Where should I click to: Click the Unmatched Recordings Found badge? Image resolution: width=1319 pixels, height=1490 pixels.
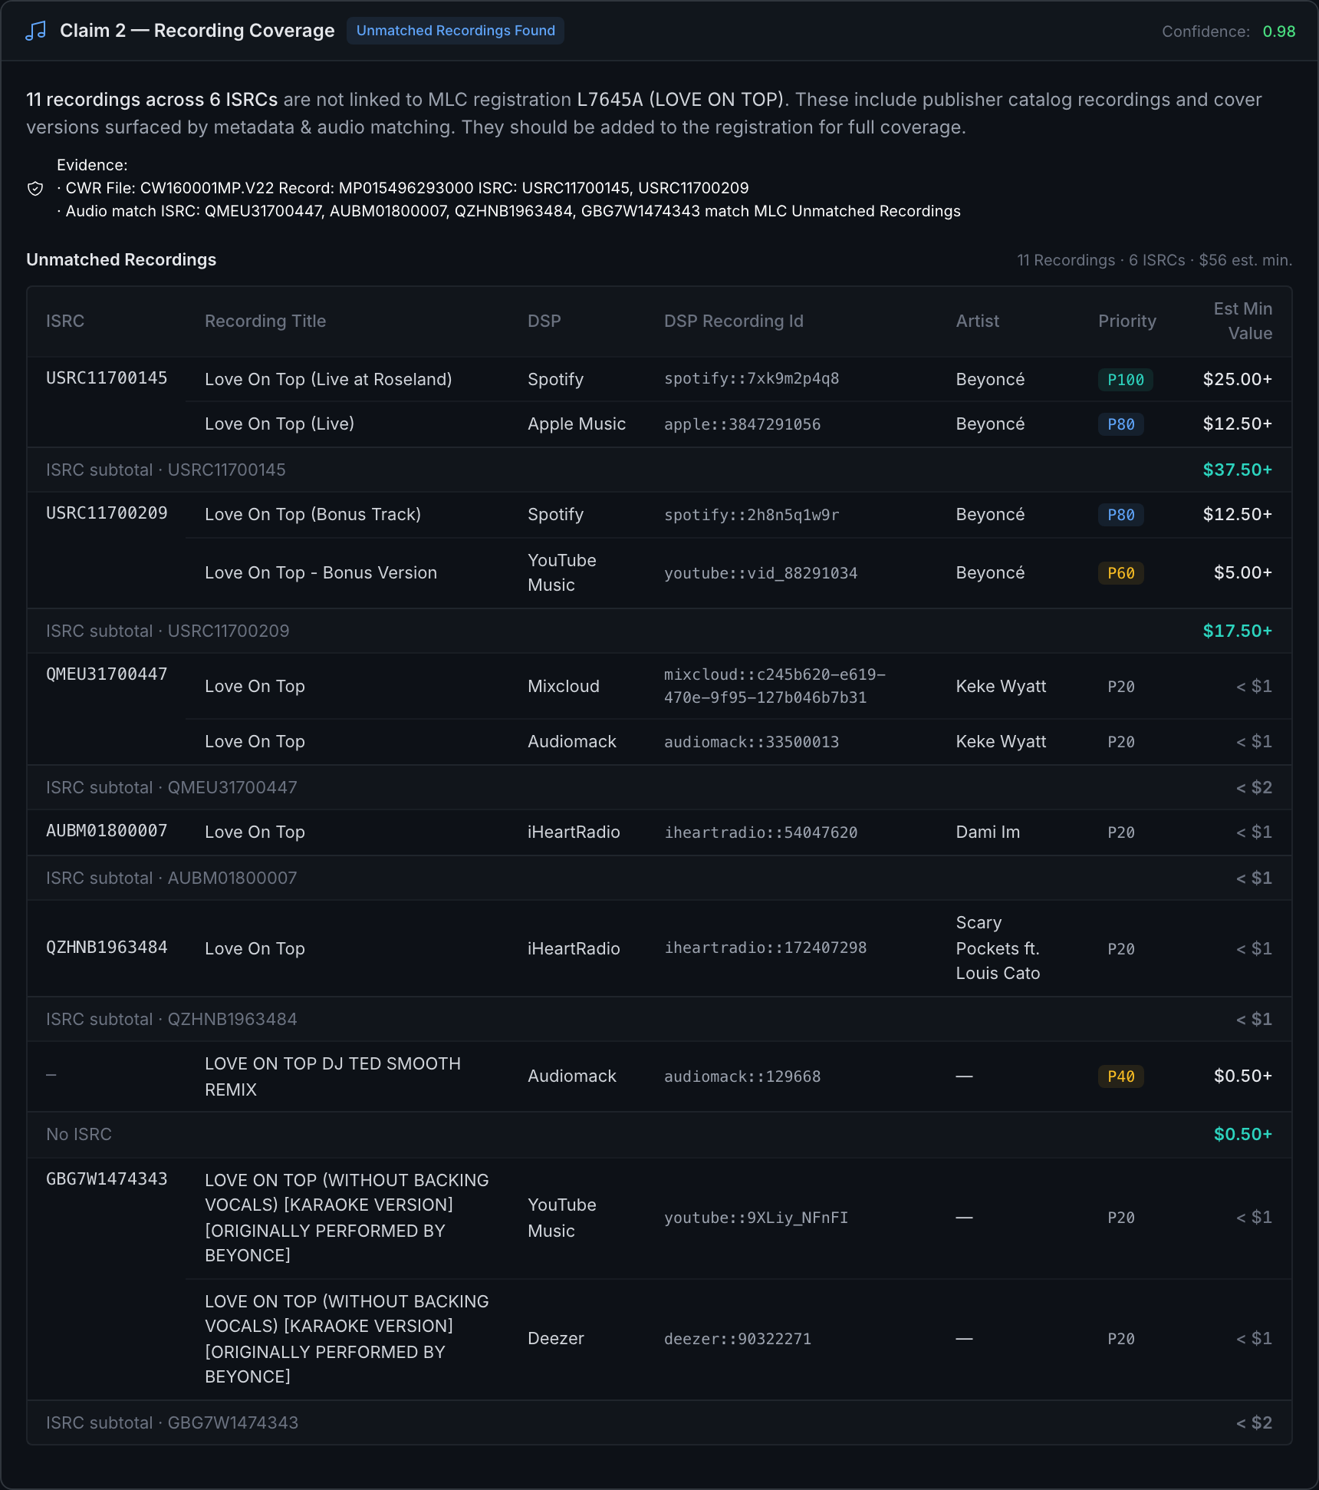point(456,31)
